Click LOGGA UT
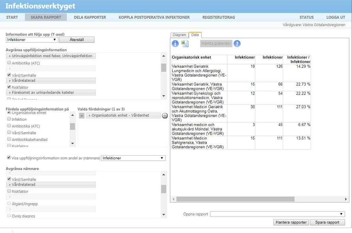352x233 pixels. [x=335, y=17]
